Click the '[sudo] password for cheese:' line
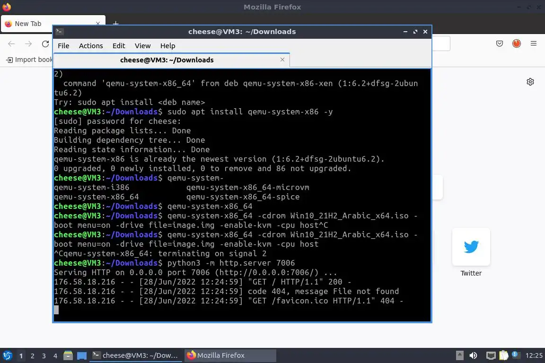 click(x=117, y=121)
